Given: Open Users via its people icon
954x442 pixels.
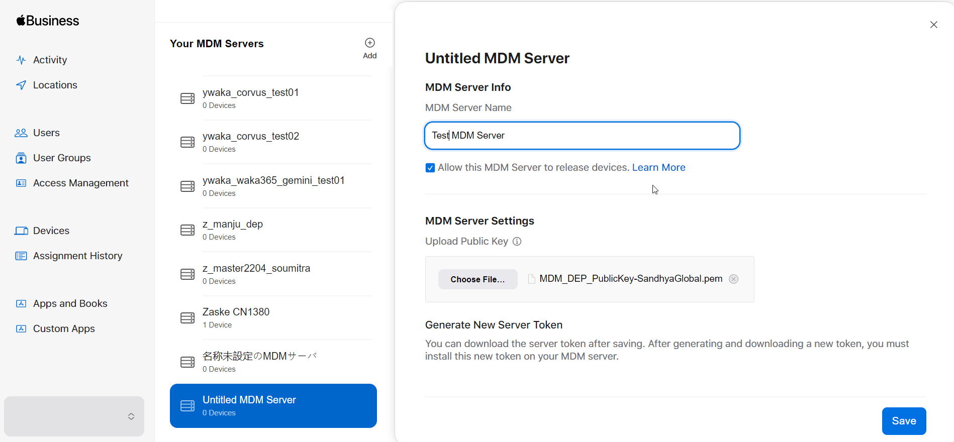Looking at the screenshot, I should [21, 133].
